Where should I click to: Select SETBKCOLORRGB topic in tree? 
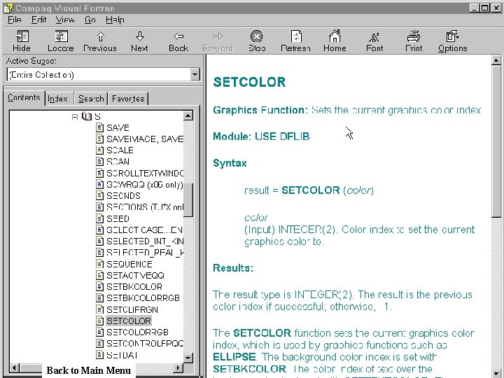click(x=143, y=298)
